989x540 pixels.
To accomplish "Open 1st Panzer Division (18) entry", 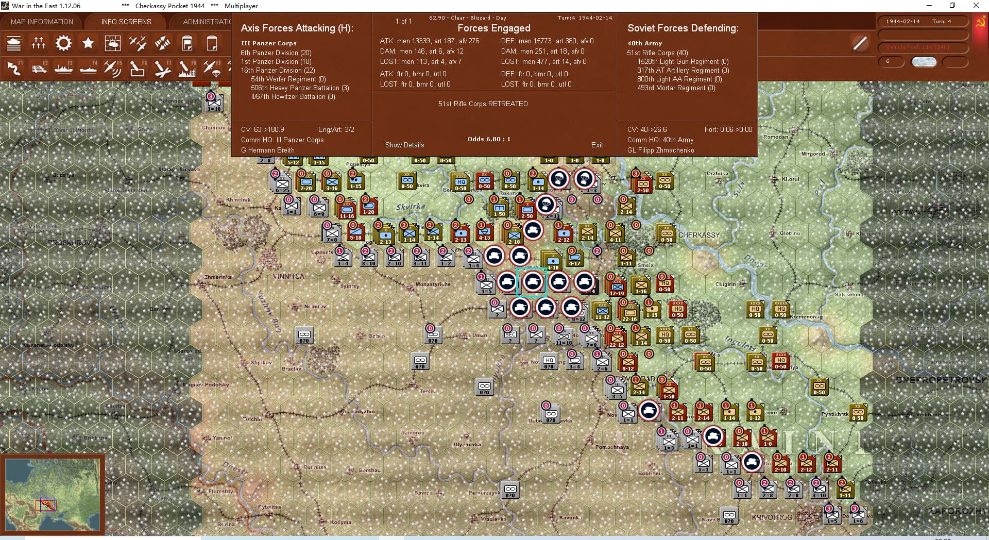I will tap(276, 61).
